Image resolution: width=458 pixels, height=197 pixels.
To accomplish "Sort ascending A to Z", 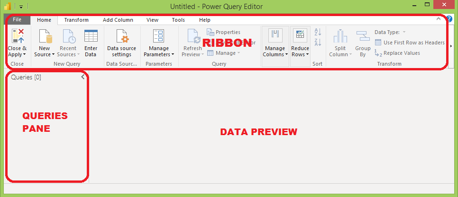I will click(x=318, y=32).
